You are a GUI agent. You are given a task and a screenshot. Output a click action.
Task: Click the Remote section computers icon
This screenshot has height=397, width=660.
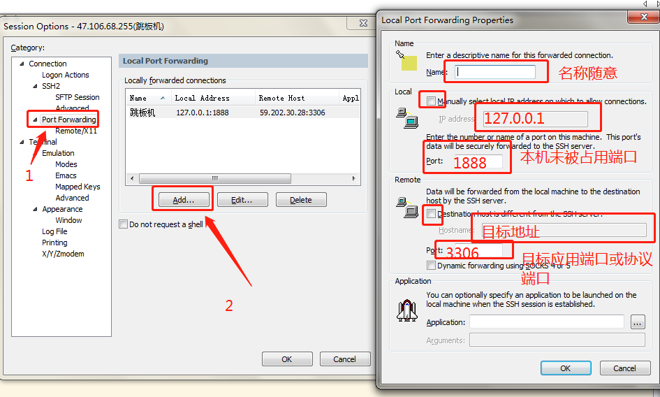tap(407, 208)
